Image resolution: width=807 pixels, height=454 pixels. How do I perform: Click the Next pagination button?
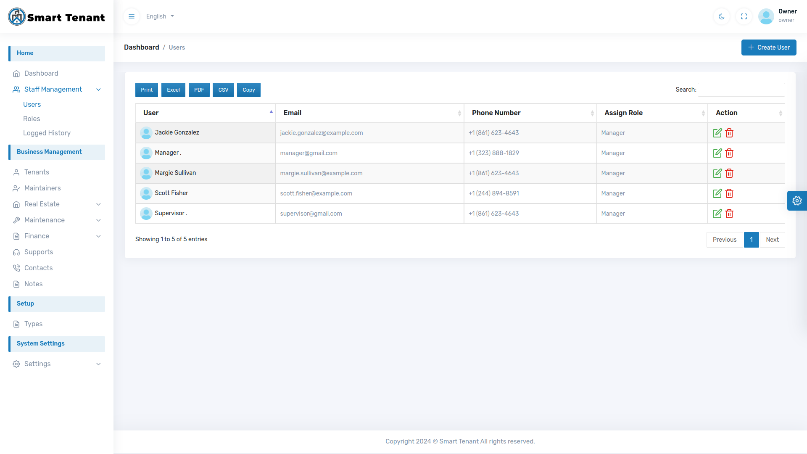coord(773,240)
